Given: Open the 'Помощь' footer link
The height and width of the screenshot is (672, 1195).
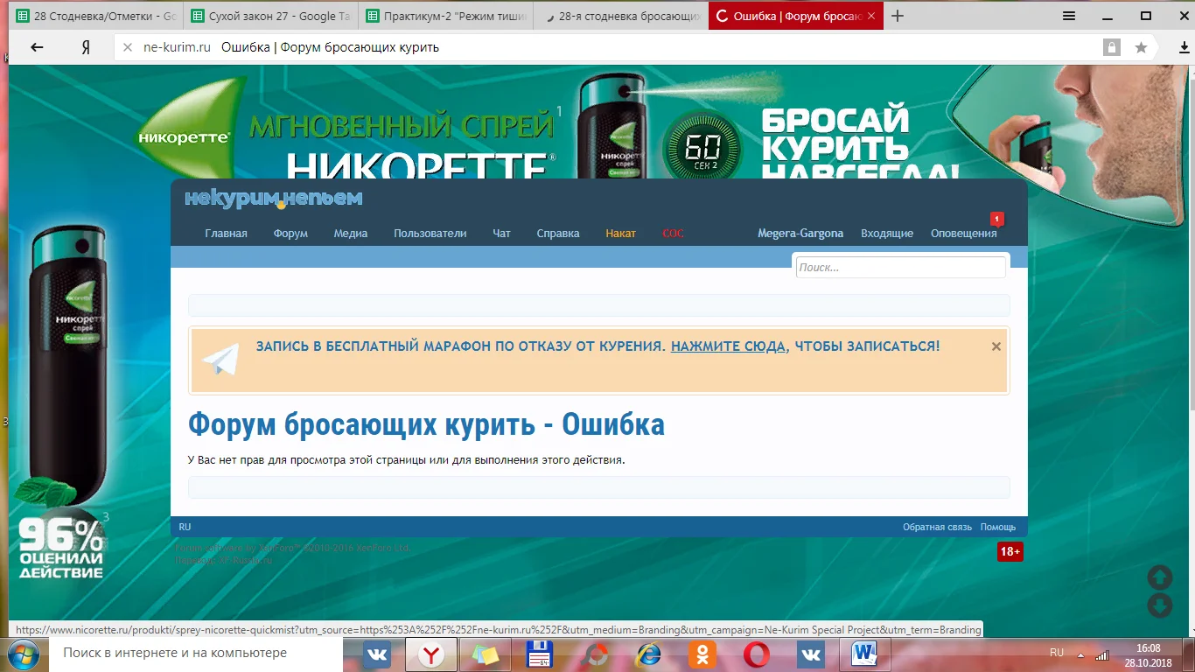Looking at the screenshot, I should click(x=998, y=527).
